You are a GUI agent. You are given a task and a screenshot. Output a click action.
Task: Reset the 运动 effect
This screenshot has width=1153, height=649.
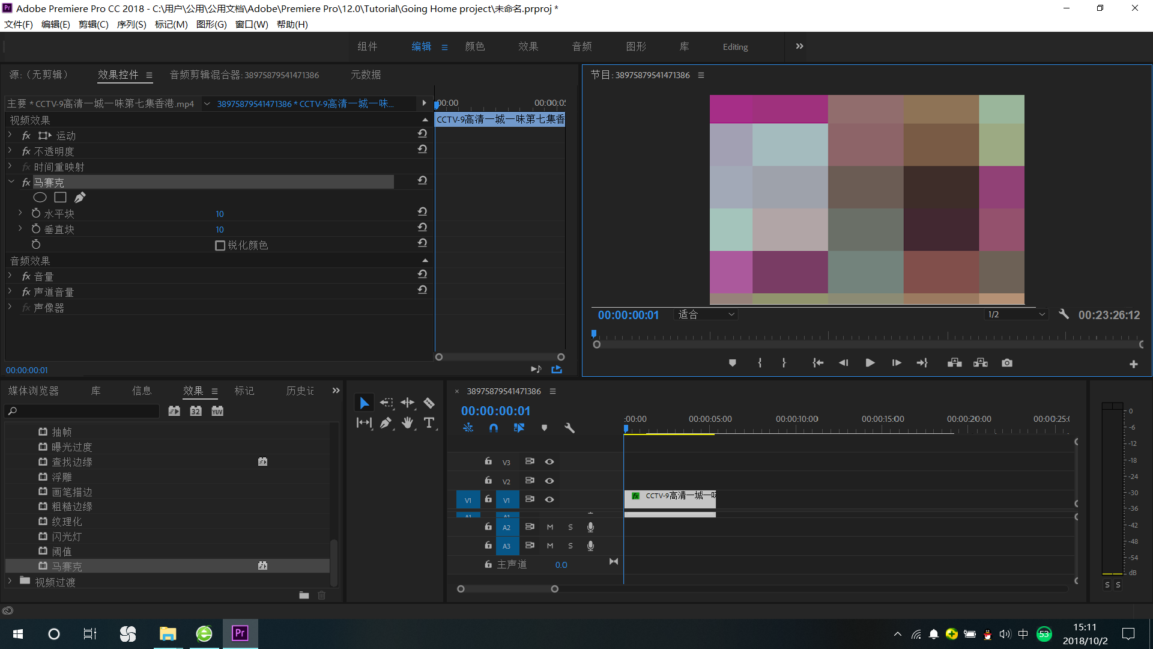click(x=422, y=133)
